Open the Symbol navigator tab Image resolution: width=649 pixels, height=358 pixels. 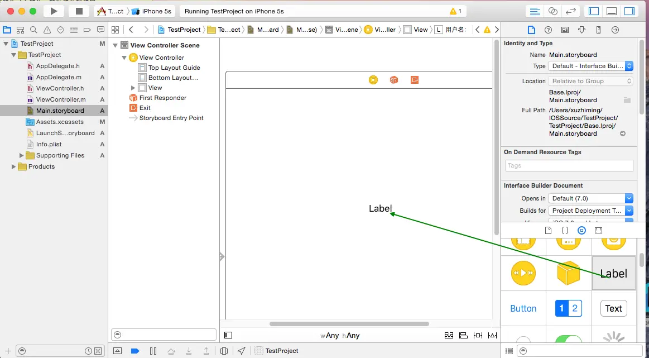20,30
